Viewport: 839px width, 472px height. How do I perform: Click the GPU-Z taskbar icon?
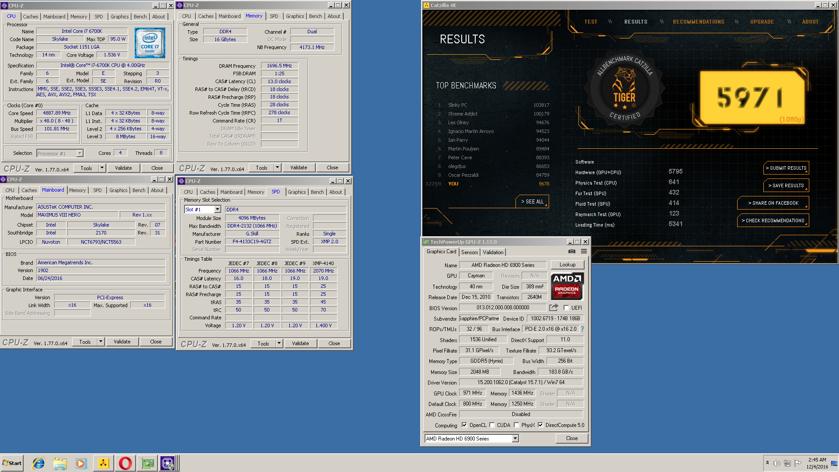point(147,463)
